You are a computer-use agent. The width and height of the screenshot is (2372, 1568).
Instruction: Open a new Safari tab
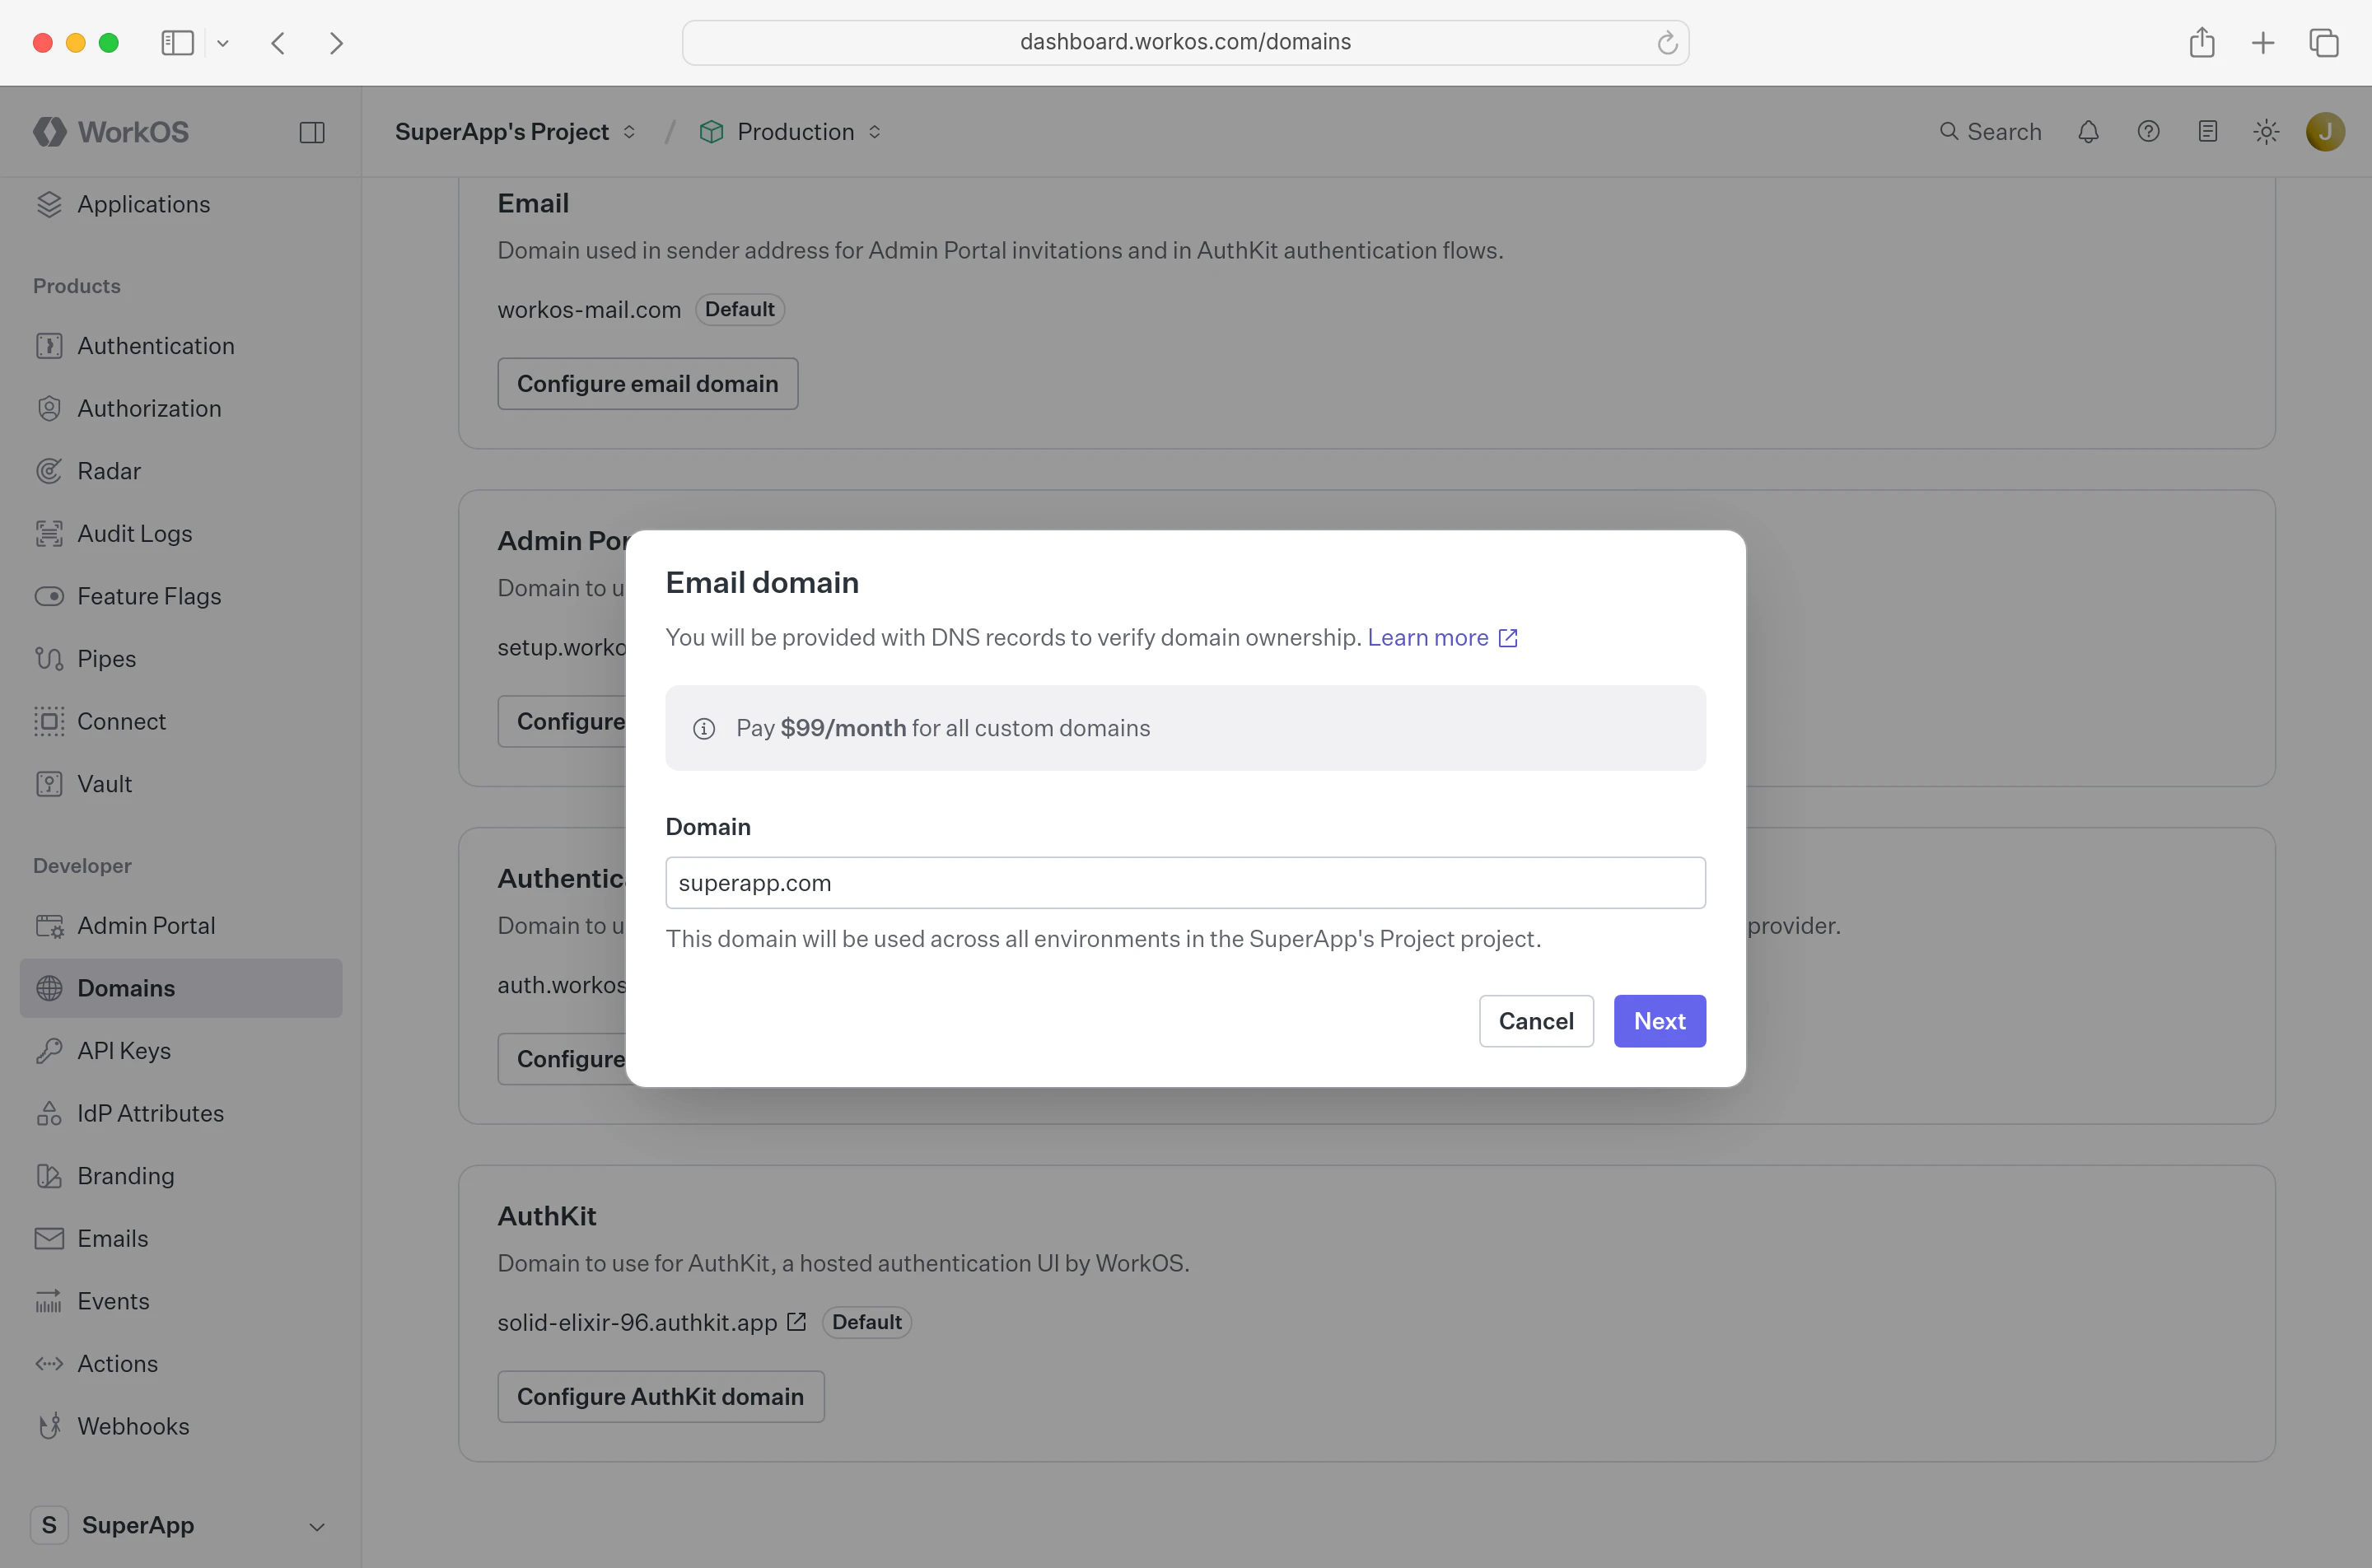point(2263,42)
